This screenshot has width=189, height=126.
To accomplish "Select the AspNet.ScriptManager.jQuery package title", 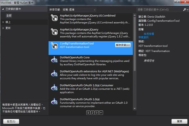I will 79,29.
